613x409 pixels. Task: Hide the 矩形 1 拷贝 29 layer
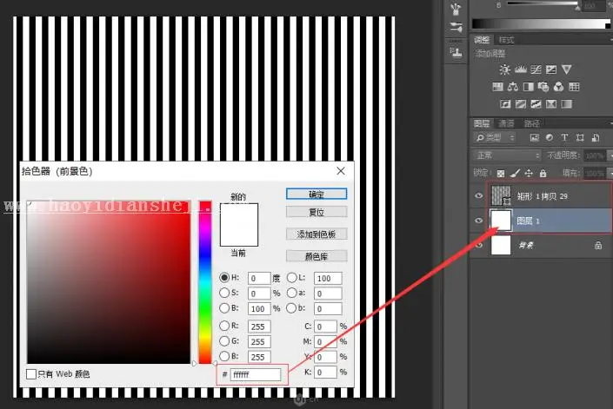pos(478,195)
